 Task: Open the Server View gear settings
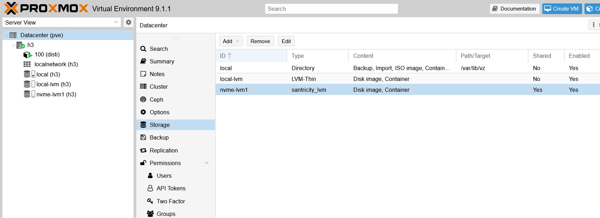(129, 22)
